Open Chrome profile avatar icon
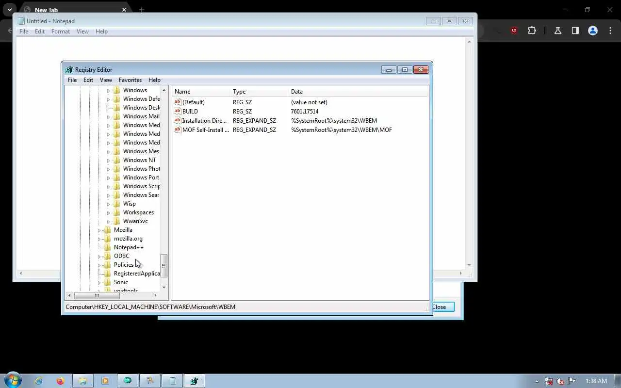The width and height of the screenshot is (621, 388). (x=592, y=31)
